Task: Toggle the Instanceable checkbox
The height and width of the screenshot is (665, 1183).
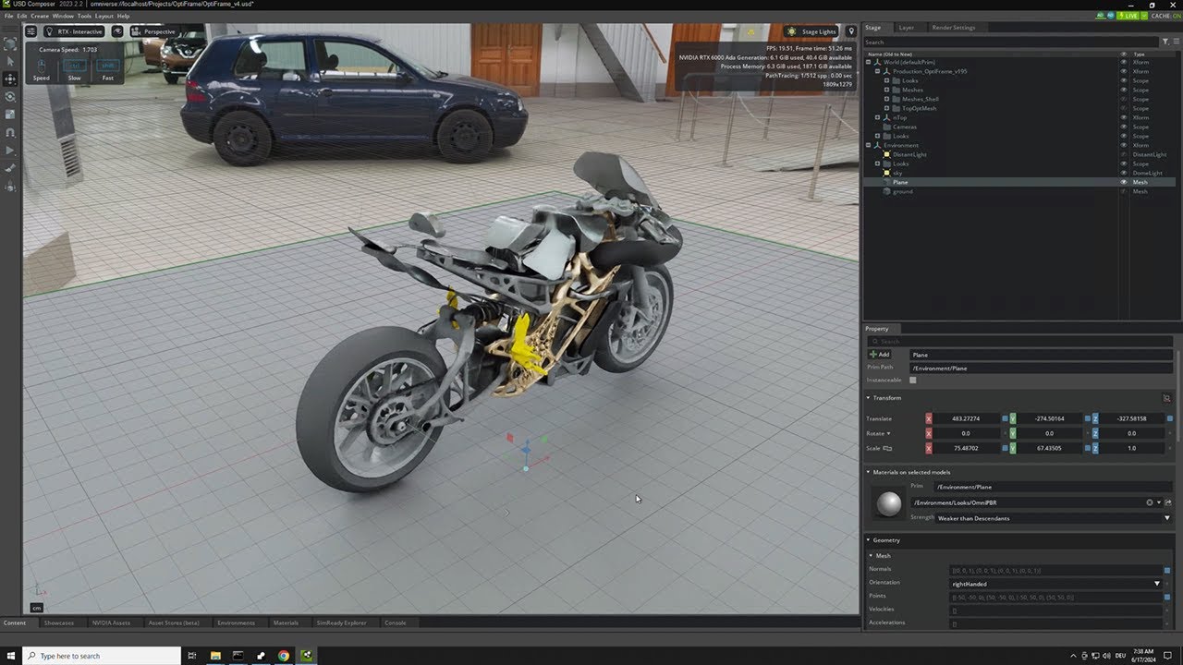Action: point(913,380)
